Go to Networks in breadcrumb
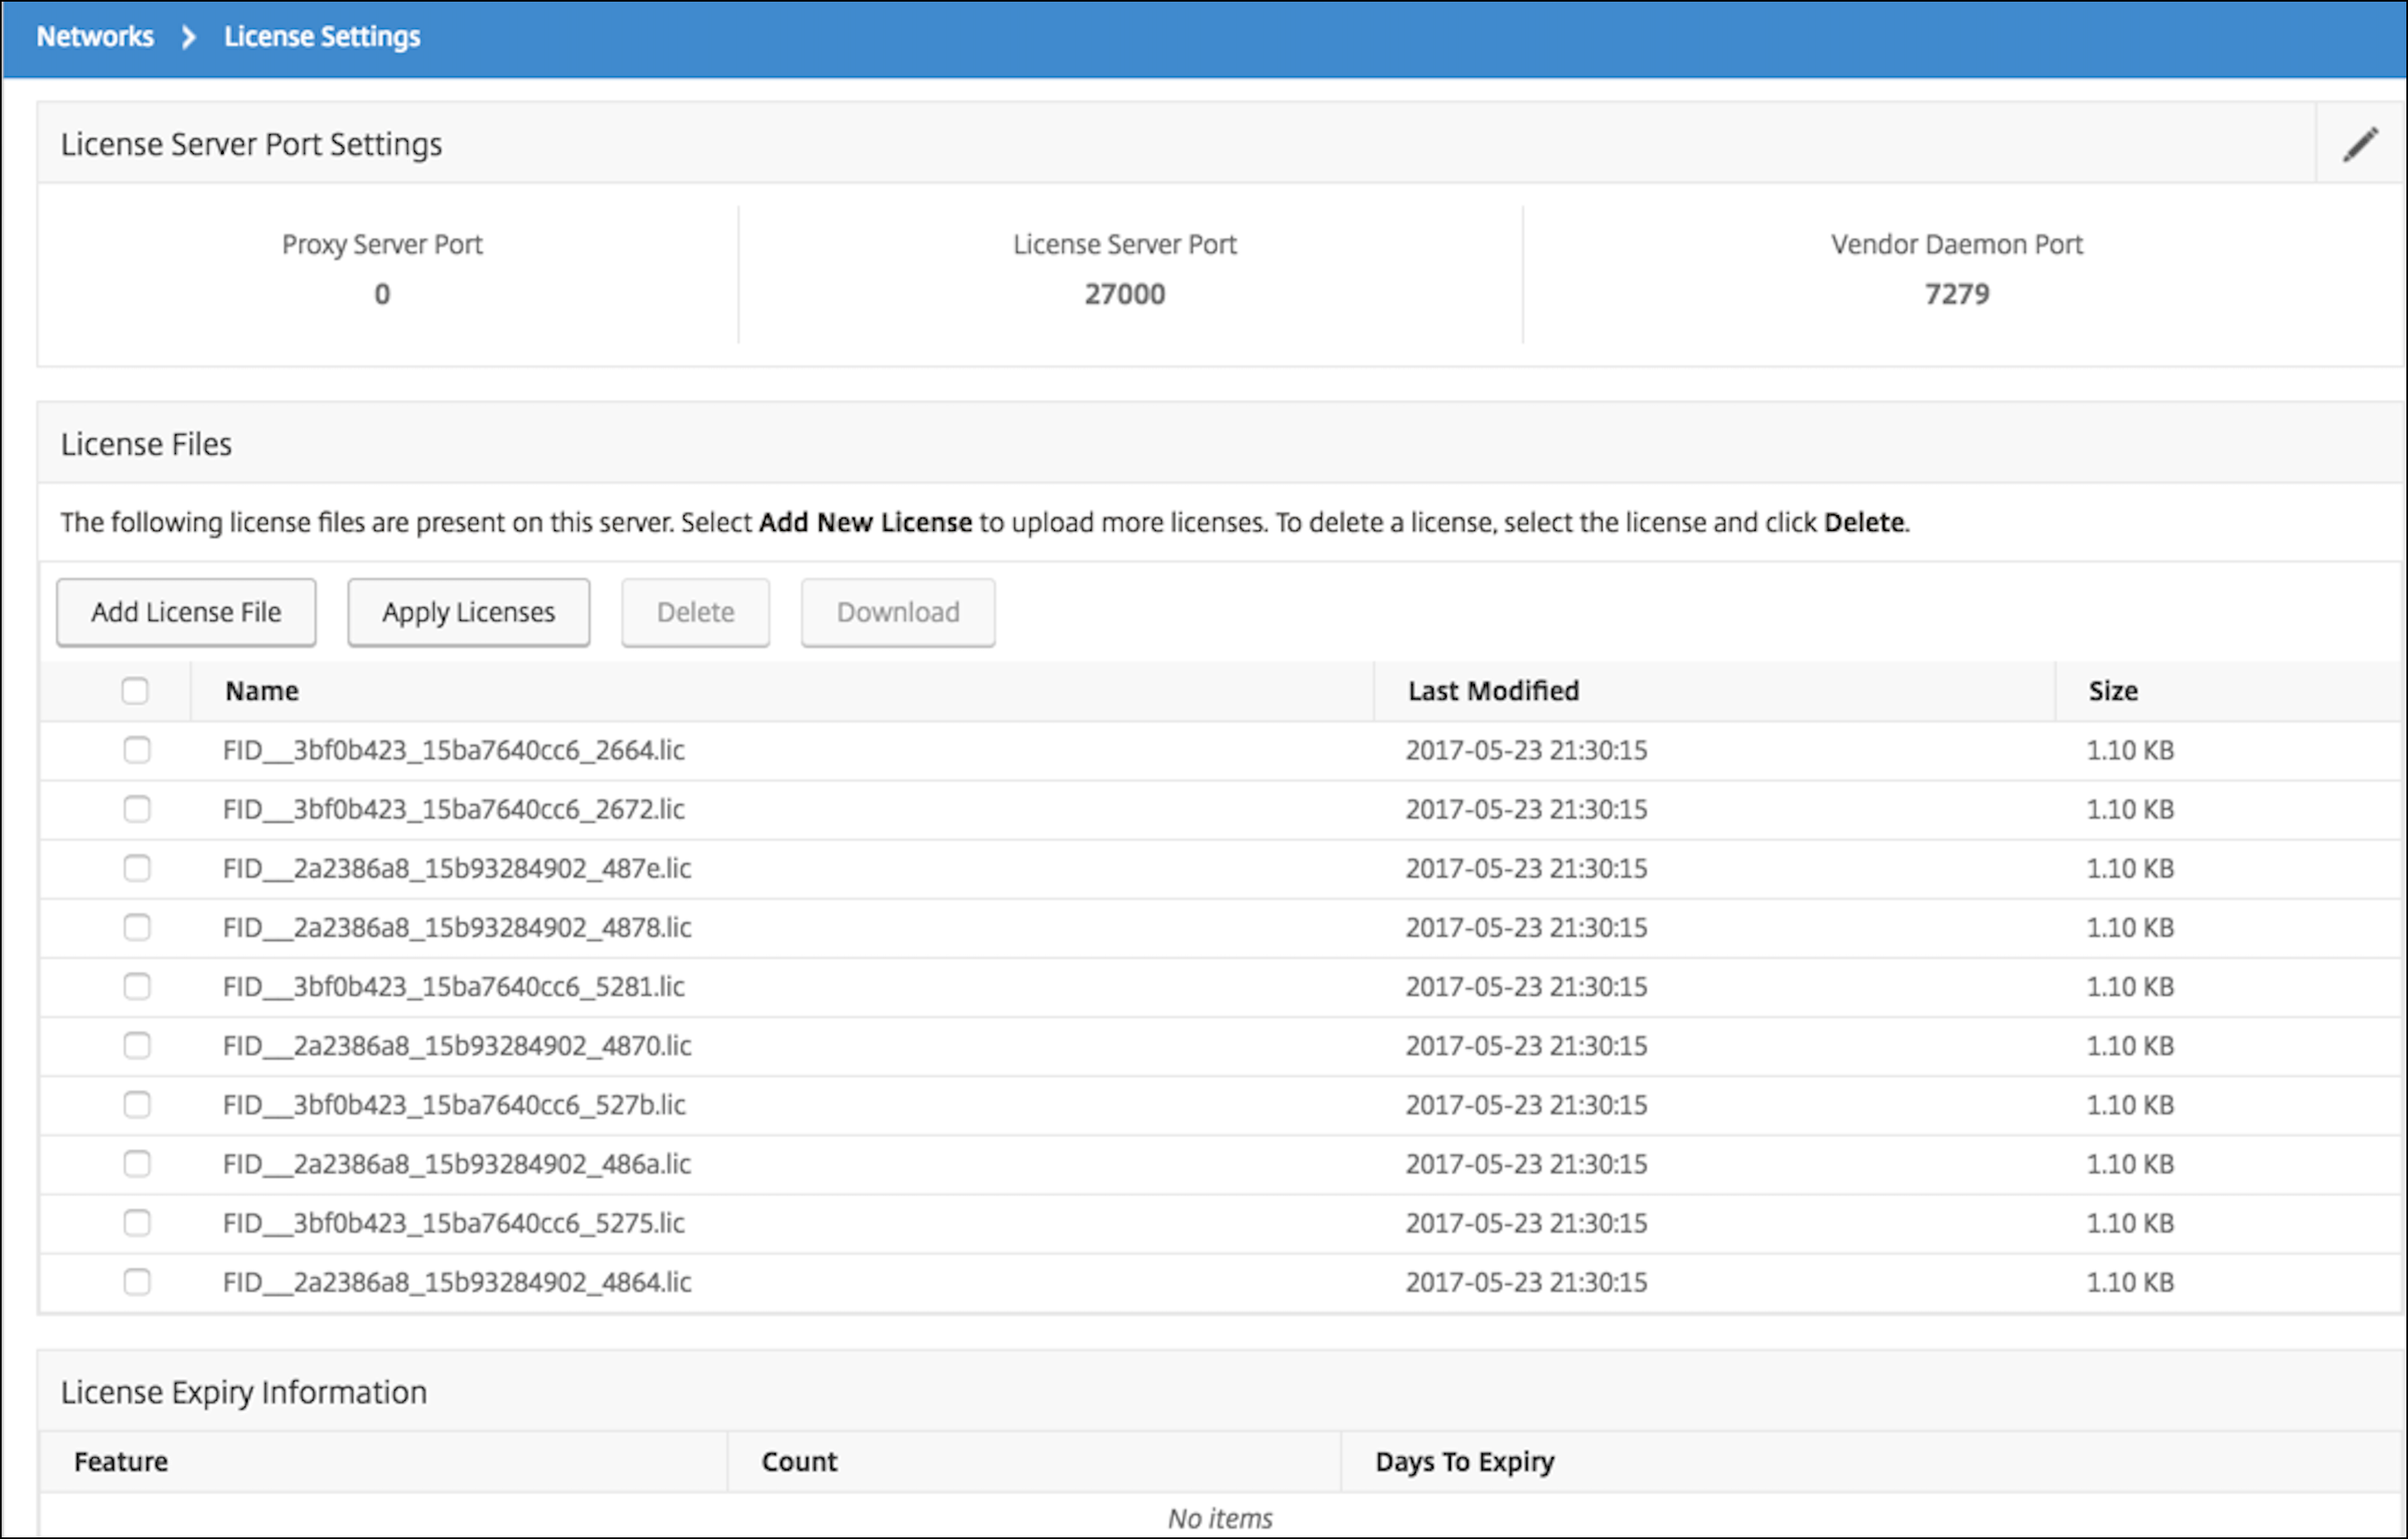 (x=95, y=37)
